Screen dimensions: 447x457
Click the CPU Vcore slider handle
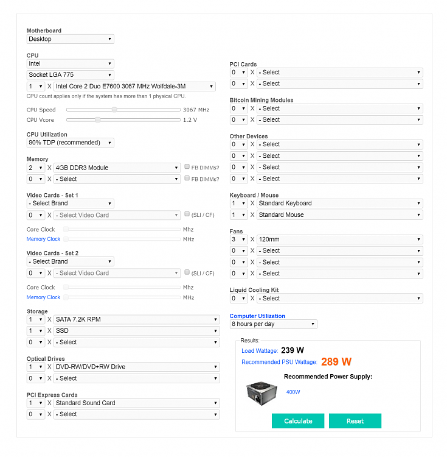click(x=98, y=120)
